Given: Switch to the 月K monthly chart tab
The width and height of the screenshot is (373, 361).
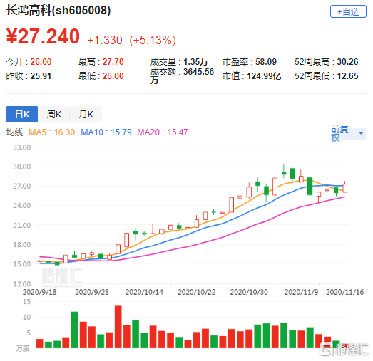Looking at the screenshot, I should [x=86, y=114].
